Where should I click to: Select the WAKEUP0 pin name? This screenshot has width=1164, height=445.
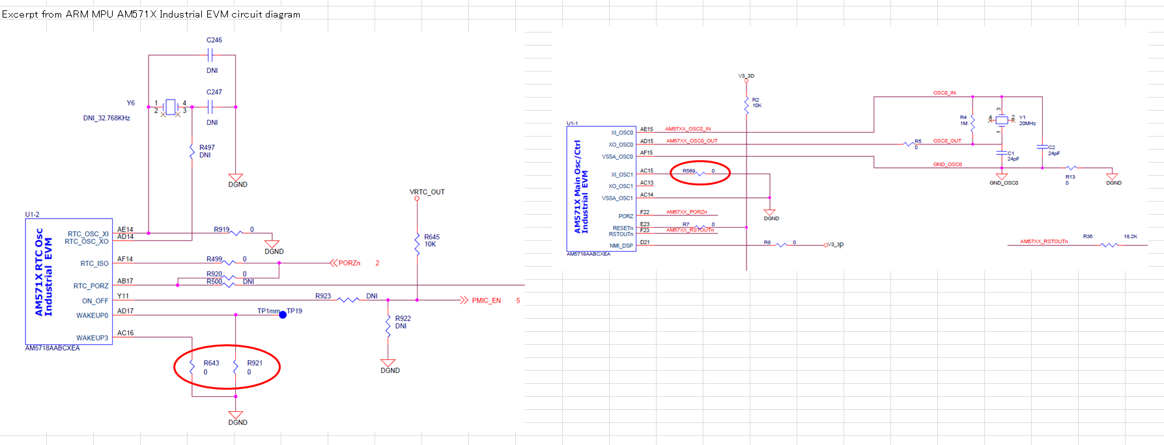(x=92, y=316)
